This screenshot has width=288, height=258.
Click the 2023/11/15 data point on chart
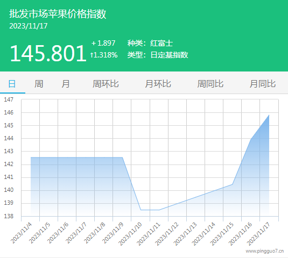coord(233,184)
